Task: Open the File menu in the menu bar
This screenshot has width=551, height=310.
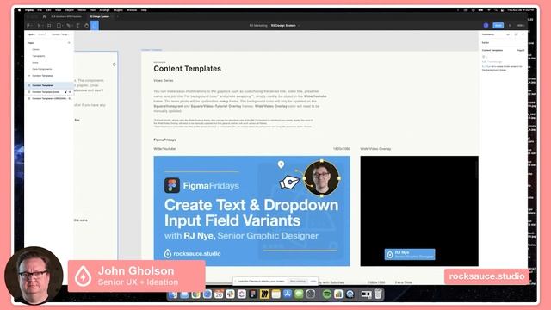Action: pos(40,10)
